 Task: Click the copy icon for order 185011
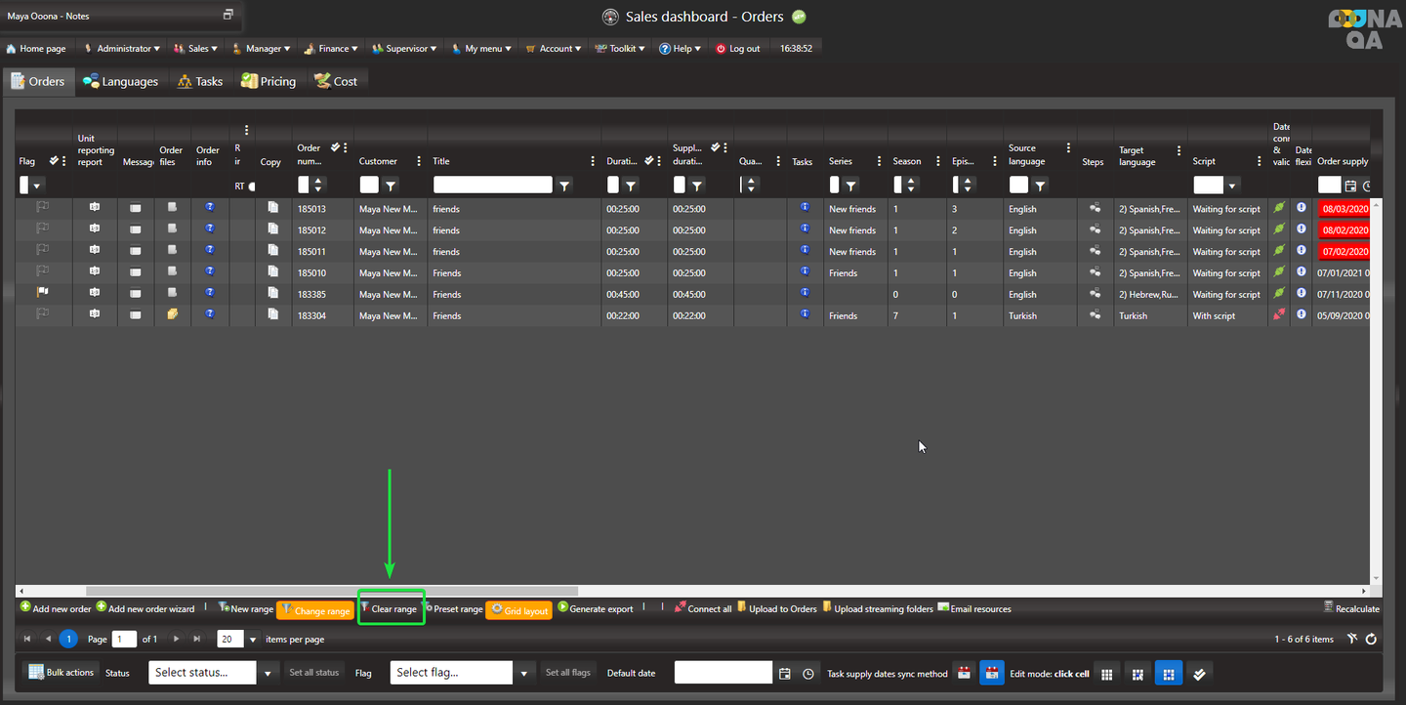pos(273,251)
